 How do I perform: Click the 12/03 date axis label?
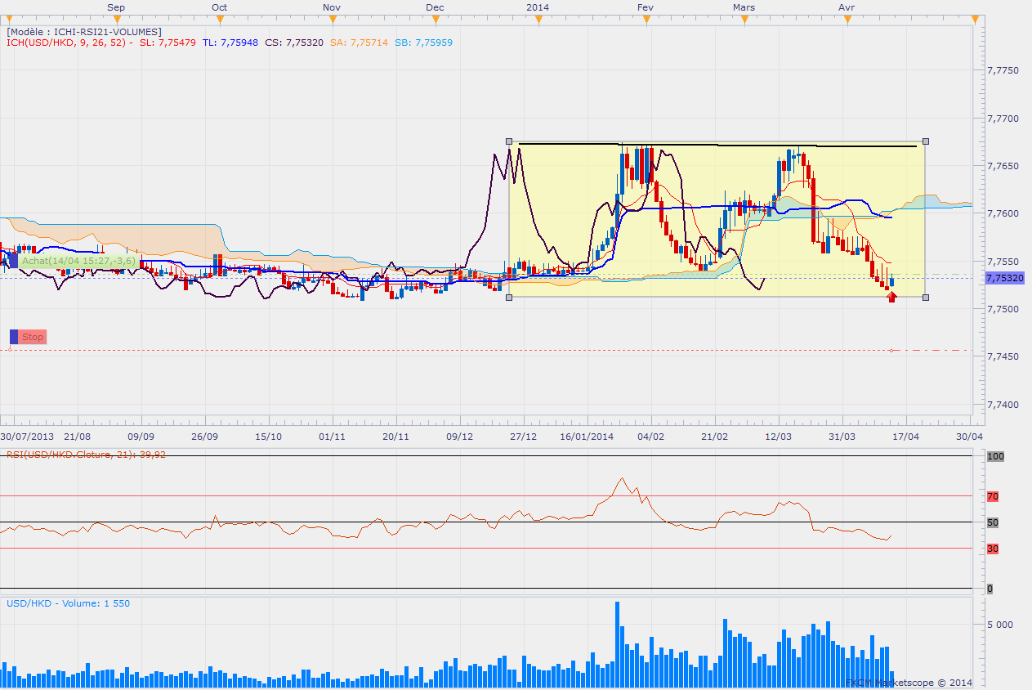click(779, 437)
